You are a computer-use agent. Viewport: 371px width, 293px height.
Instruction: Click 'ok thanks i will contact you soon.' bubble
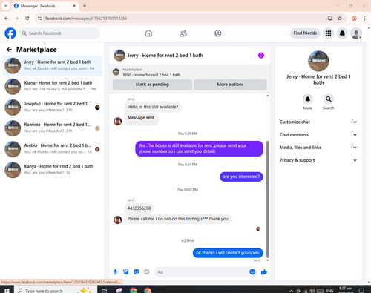pyautogui.click(x=228, y=253)
